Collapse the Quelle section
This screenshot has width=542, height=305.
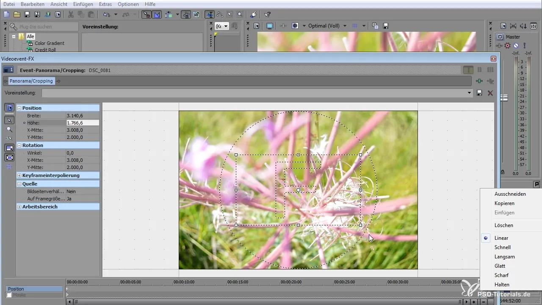coord(19,184)
